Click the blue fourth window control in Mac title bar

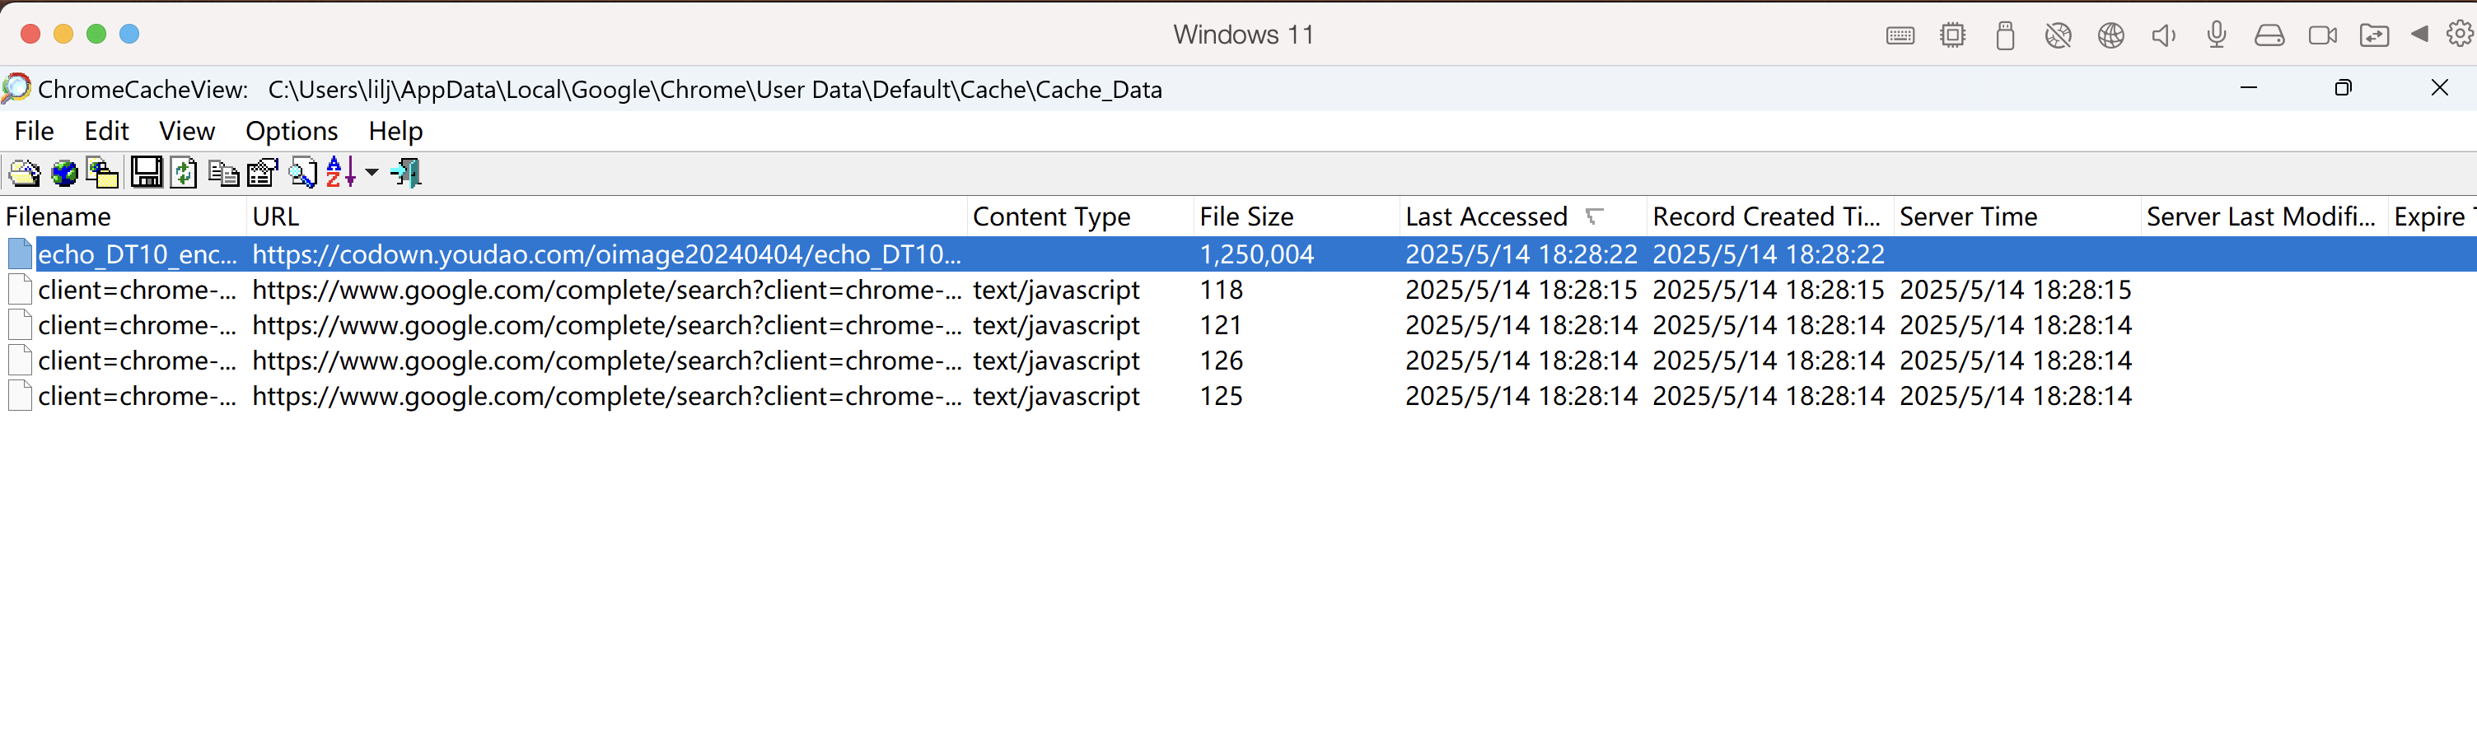129,34
